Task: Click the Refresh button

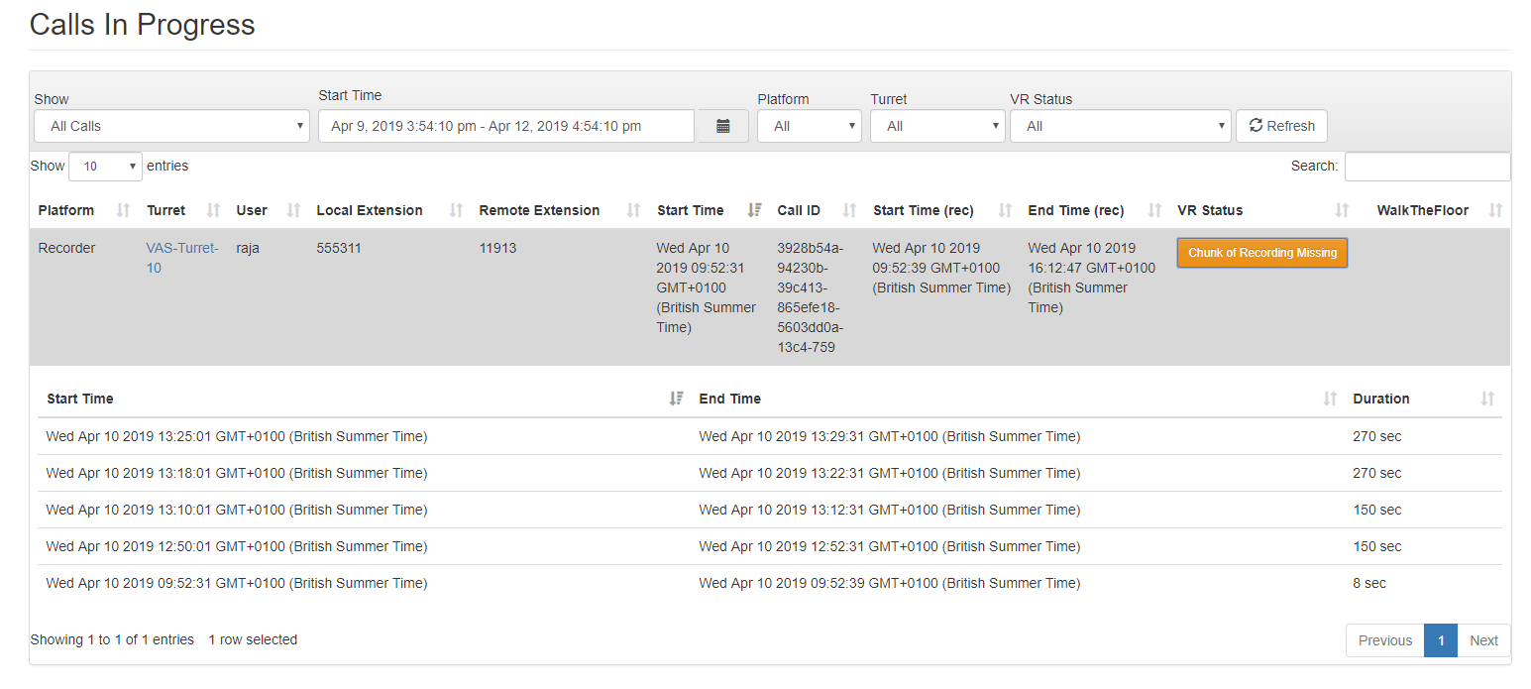Action: coord(1281,126)
